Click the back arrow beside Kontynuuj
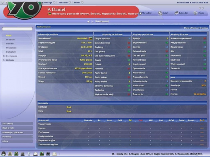210x157 pixels. click(88, 21)
